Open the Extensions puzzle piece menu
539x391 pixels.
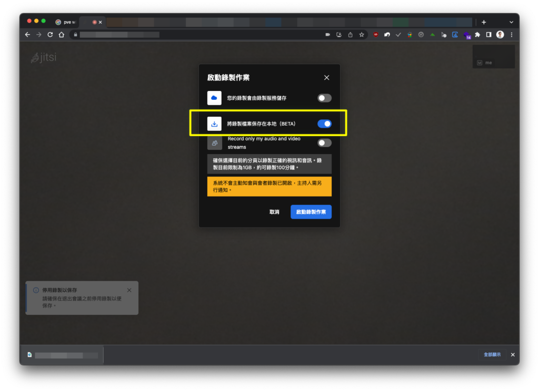(x=477, y=35)
